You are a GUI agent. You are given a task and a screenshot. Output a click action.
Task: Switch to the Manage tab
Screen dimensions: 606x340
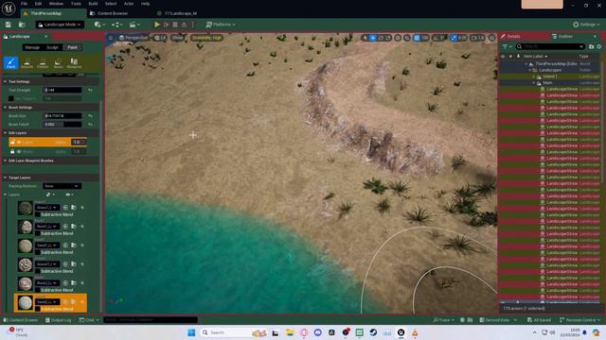32,47
